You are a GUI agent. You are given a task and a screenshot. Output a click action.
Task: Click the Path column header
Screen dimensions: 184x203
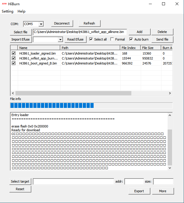pyautogui.click(x=90, y=48)
